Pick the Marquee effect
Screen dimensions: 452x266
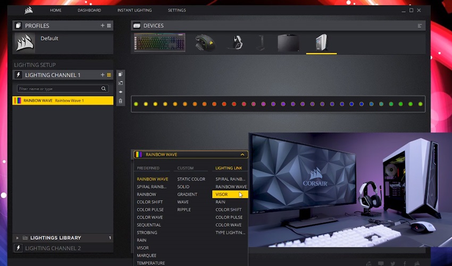click(146, 255)
